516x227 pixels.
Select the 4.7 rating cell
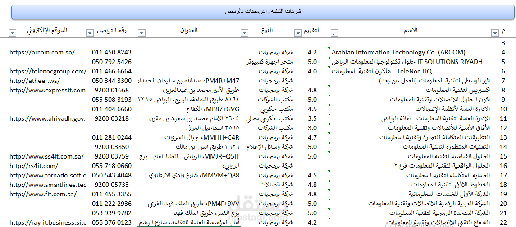pos(312,137)
